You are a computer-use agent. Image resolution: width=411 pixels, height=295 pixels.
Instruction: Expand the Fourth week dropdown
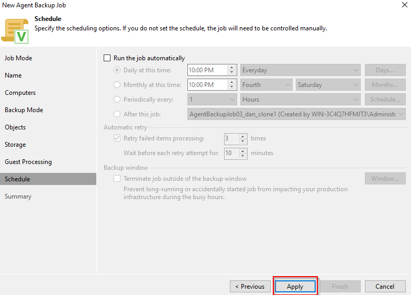[x=266, y=85]
